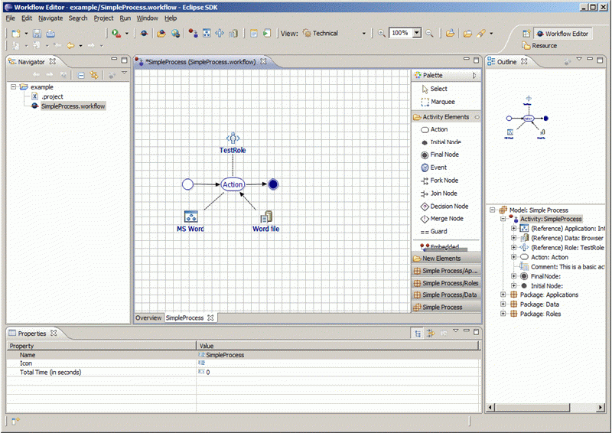Viewport: 612px width, 433px height.
Task: Click the Print toolbar icon
Action: click(x=50, y=34)
